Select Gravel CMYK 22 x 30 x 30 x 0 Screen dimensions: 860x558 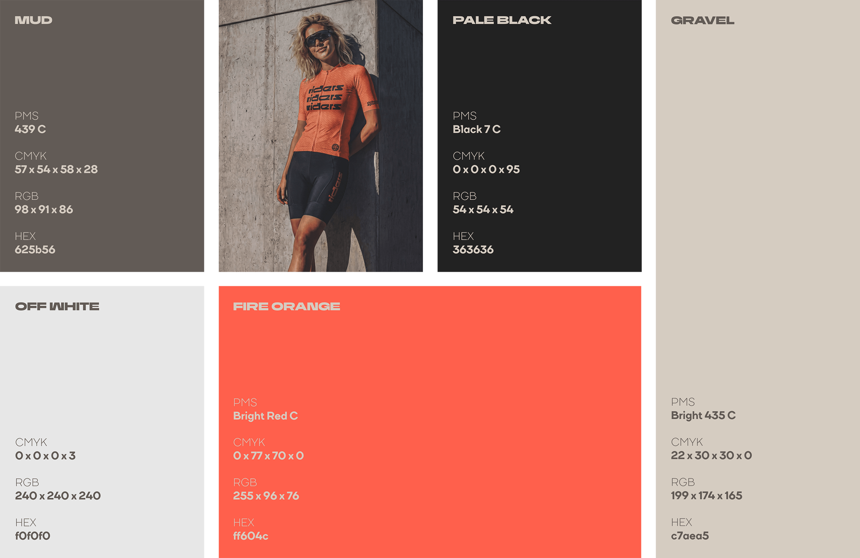pyautogui.click(x=711, y=455)
